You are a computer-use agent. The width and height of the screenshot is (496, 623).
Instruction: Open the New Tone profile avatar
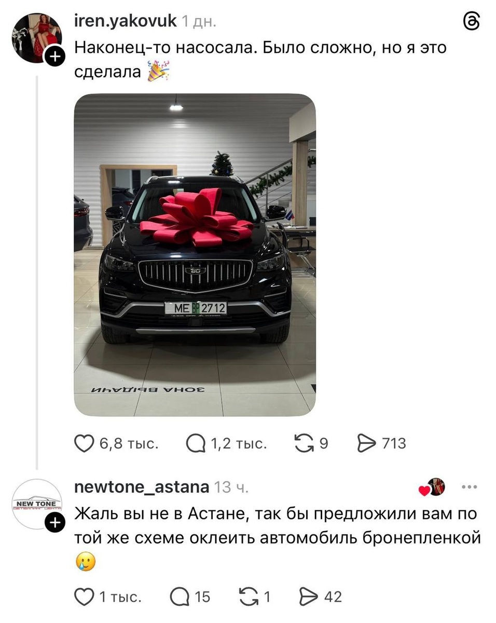tap(36, 504)
